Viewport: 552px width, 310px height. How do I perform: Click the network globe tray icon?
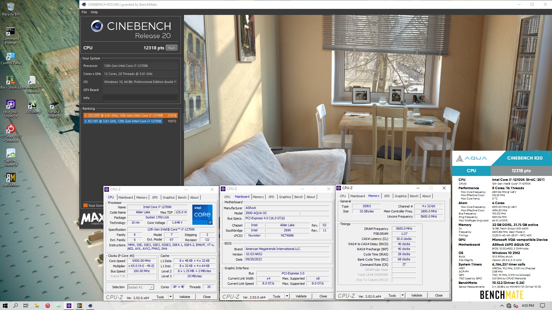coord(509,306)
